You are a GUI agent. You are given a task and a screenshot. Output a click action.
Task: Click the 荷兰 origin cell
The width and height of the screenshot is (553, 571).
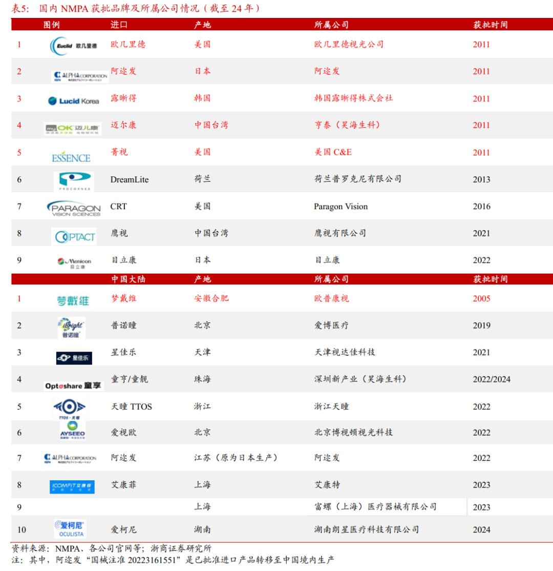click(x=203, y=179)
